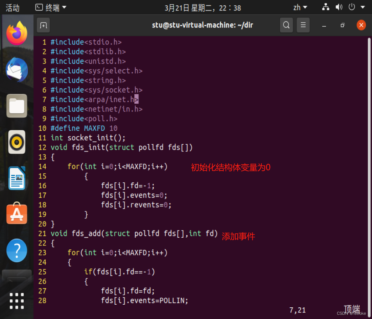Click the window title stu@stu-virtual-machine
Image resolution: width=372 pixels, height=319 pixels.
pos(202,25)
